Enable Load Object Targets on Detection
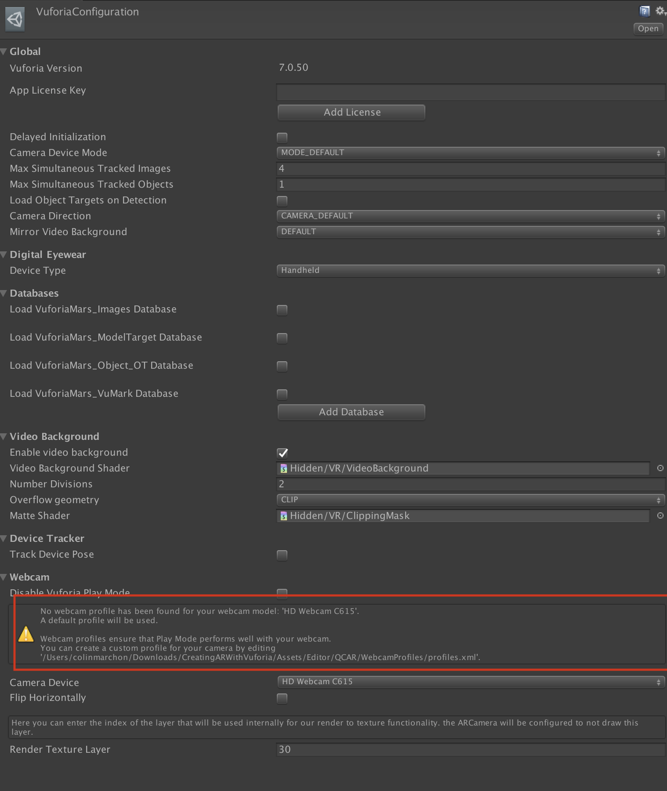This screenshot has height=791, width=667. point(282,201)
